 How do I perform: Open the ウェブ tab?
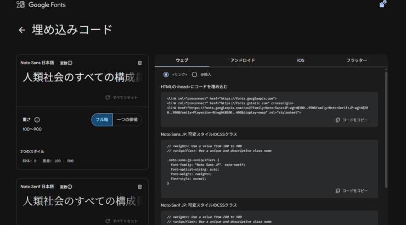182,60
